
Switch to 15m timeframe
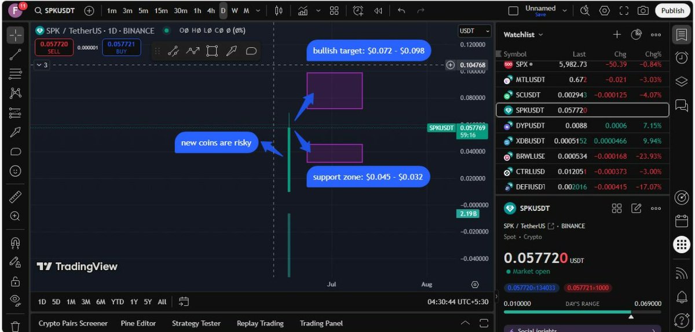[161, 10]
